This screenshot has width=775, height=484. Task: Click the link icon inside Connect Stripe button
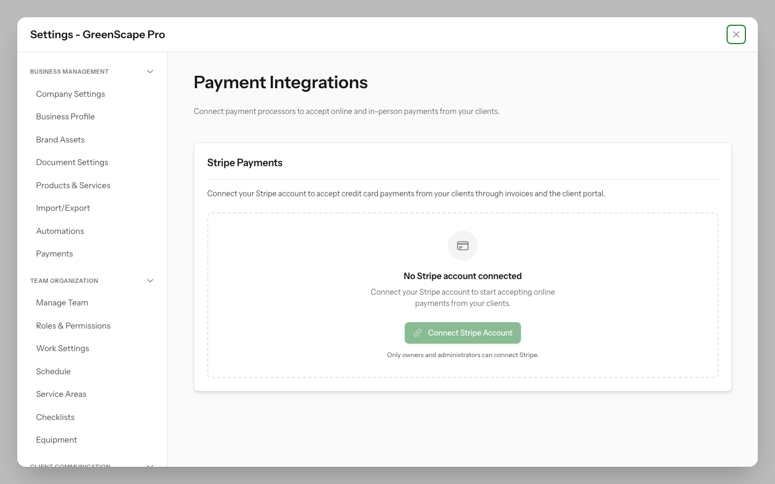[418, 333]
